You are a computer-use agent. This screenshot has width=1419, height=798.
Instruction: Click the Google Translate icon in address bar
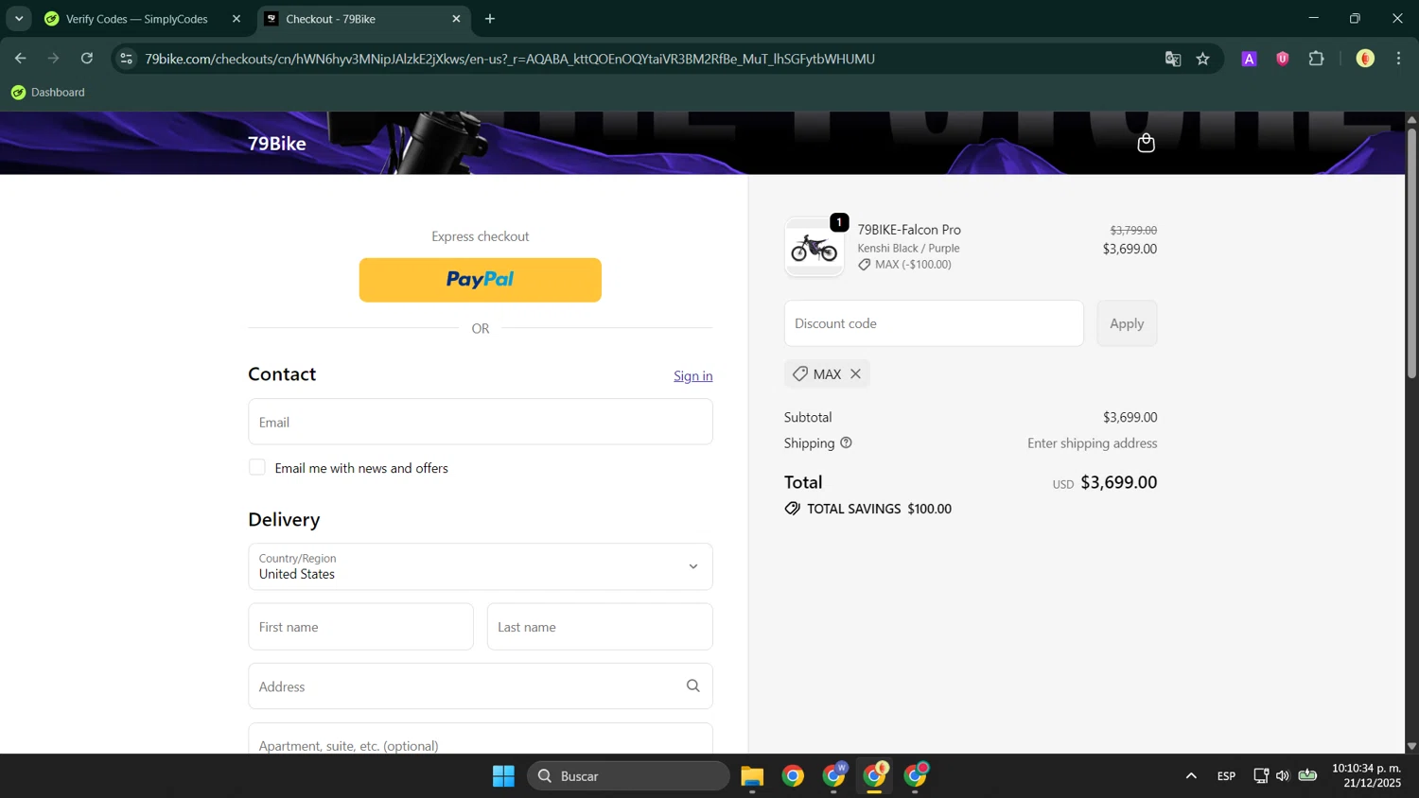tap(1173, 59)
